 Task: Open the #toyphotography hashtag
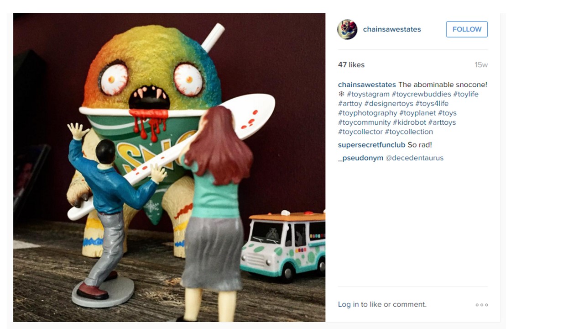coord(368,113)
